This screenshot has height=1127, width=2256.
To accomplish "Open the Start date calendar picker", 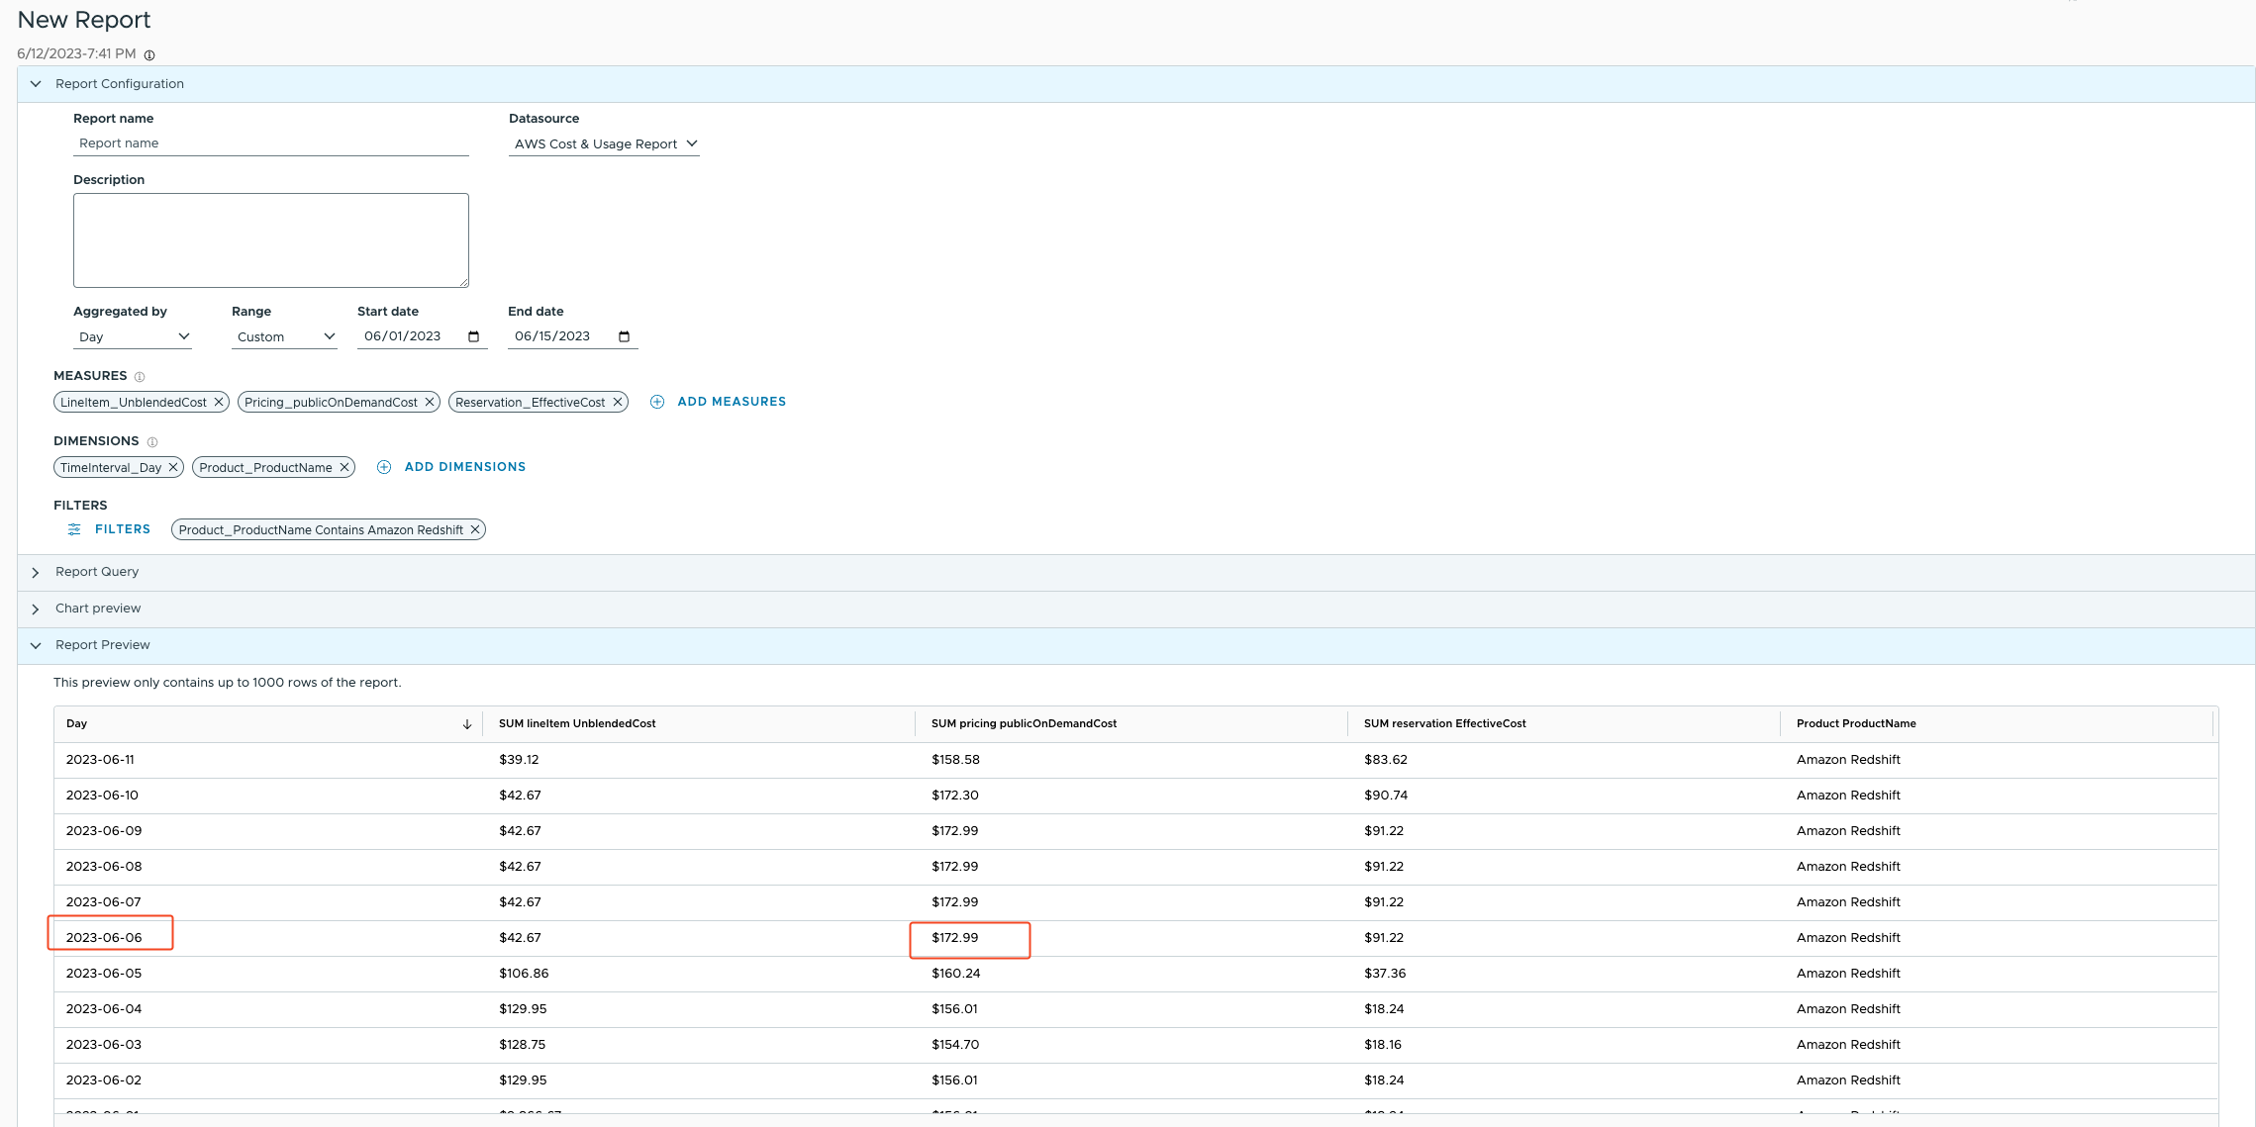I will tap(473, 336).
